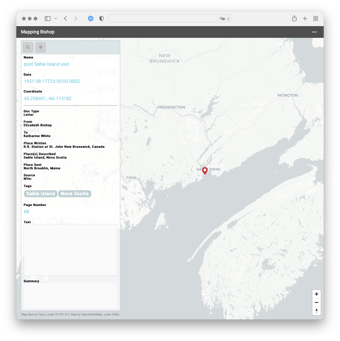Zoom out of the map
Viewport: 340px width, 341px height.
[316, 303]
